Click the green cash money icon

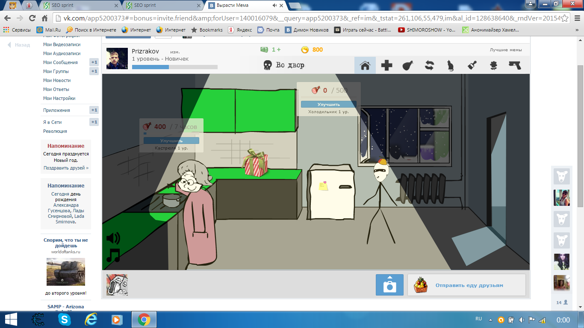tap(264, 50)
